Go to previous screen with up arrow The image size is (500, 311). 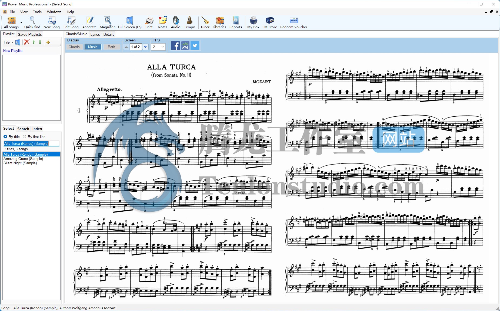[x=126, y=47]
